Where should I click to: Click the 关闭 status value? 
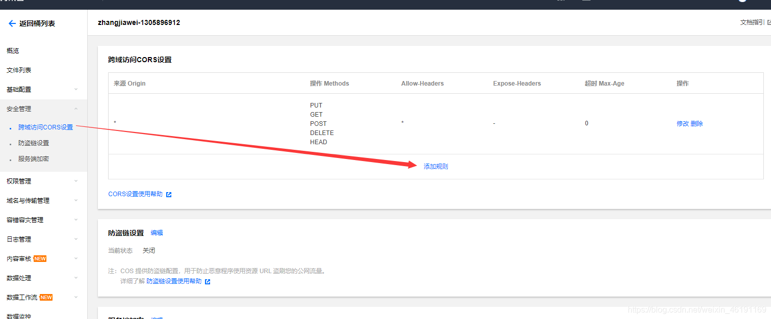149,251
